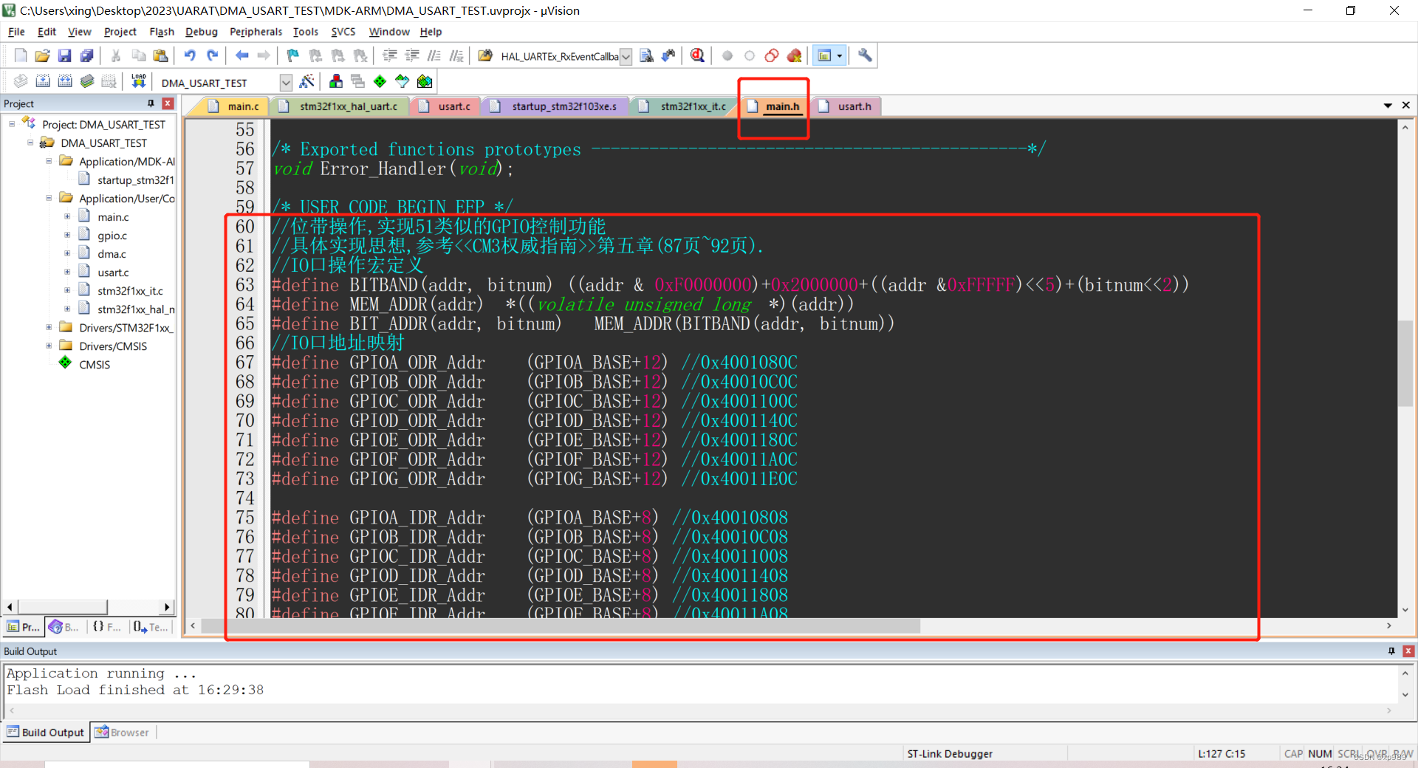Click the LOAD icon to download to flash
This screenshot has width=1418, height=768.
tap(138, 81)
